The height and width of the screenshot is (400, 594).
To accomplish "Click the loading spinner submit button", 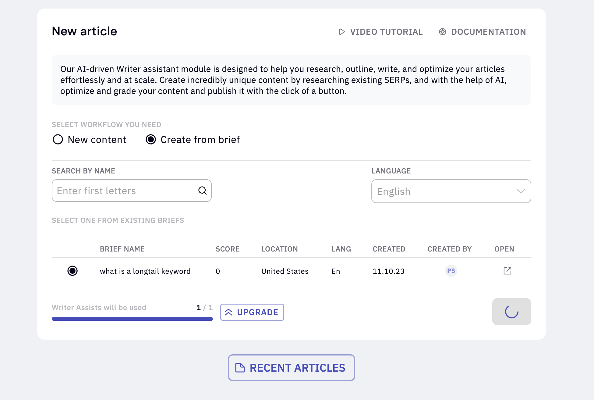I will 512,312.
